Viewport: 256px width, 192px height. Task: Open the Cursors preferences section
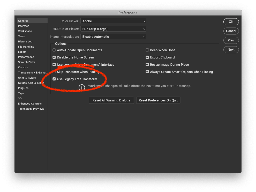click(x=23, y=68)
